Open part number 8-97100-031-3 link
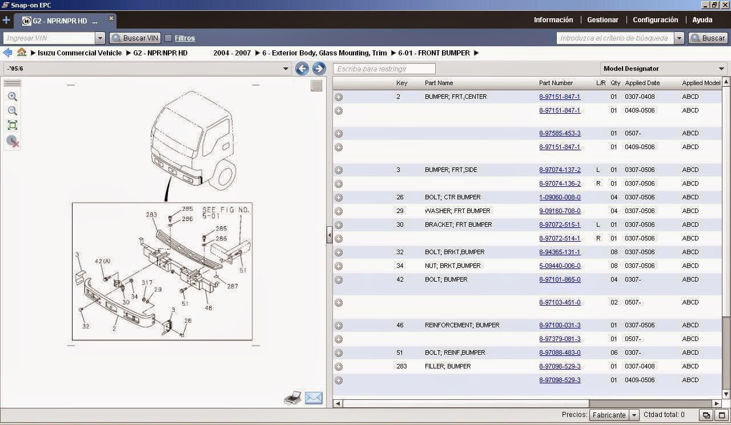 560,325
